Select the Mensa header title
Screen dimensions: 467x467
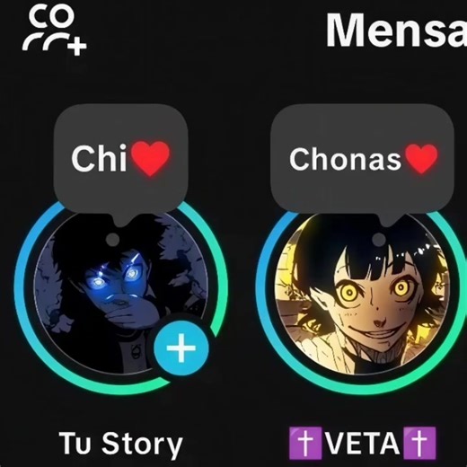coord(396,30)
